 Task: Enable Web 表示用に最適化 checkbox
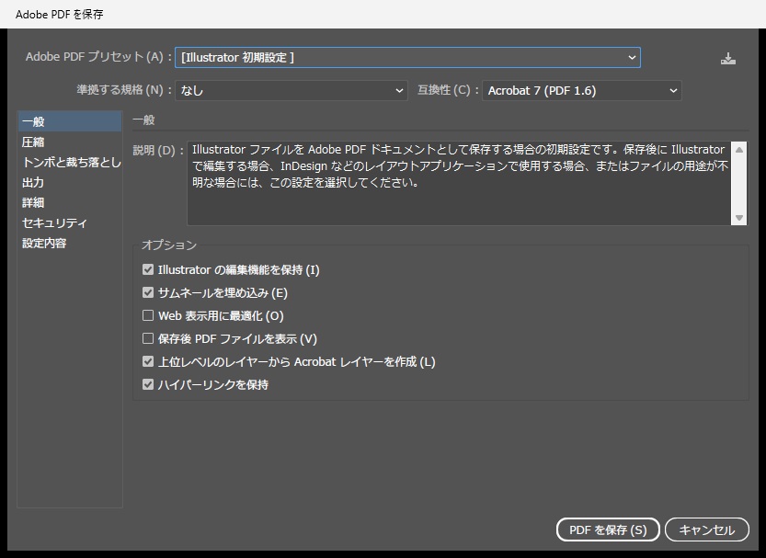[x=147, y=315]
